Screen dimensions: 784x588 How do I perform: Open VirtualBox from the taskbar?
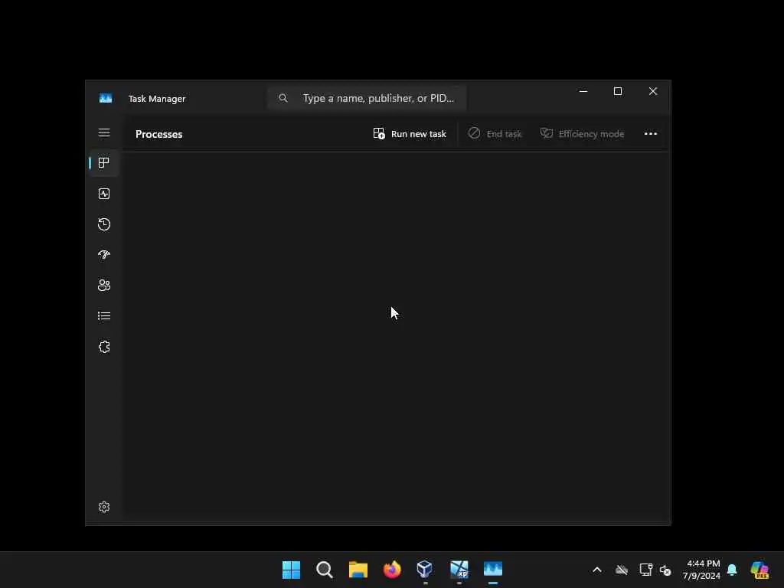coord(425,570)
